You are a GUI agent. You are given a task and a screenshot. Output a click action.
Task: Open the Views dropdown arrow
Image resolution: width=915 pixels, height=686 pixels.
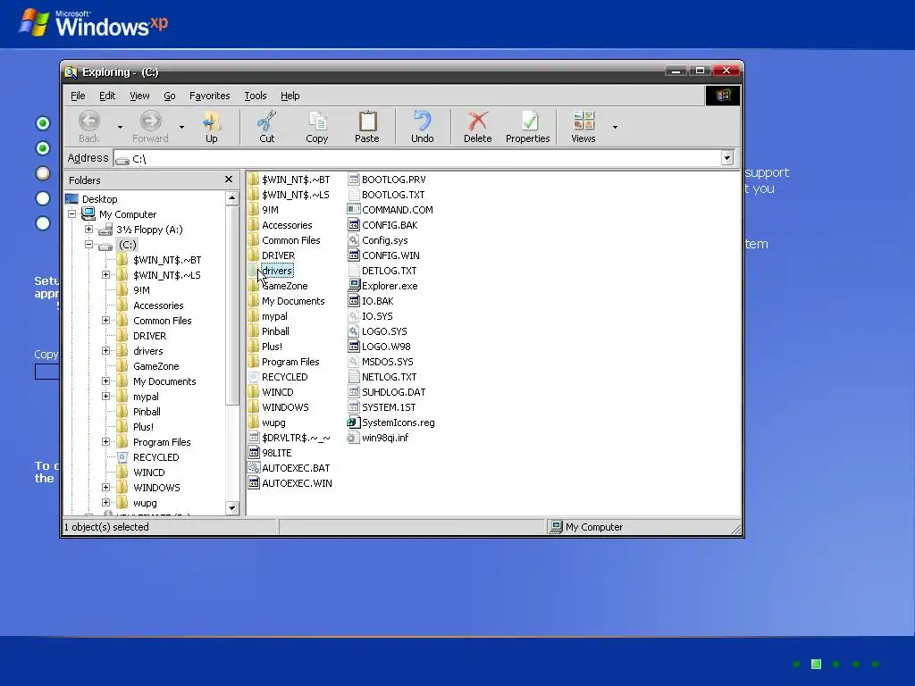point(615,127)
